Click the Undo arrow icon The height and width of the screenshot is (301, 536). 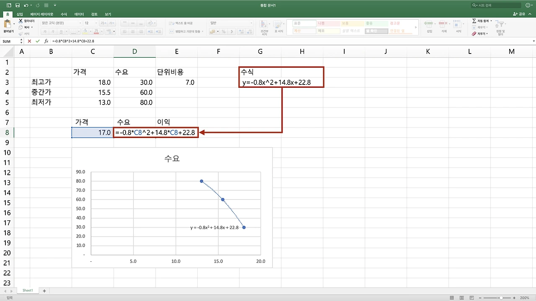(26, 5)
